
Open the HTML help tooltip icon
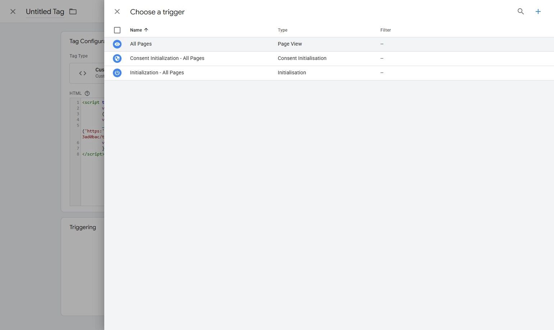click(87, 93)
